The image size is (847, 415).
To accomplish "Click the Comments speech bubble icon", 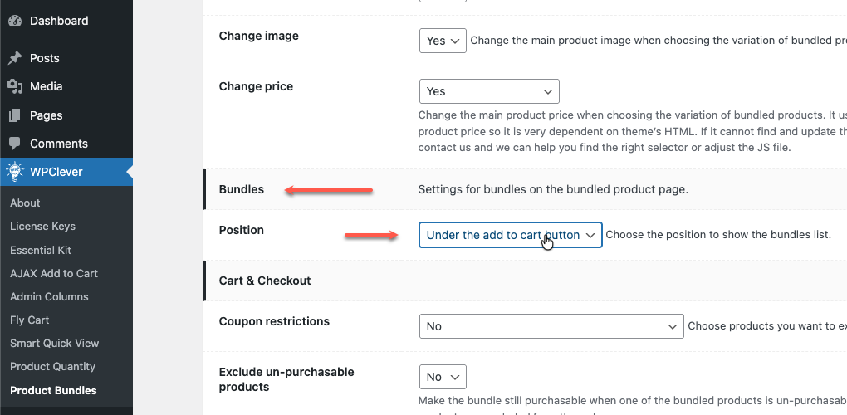I will coord(15,144).
